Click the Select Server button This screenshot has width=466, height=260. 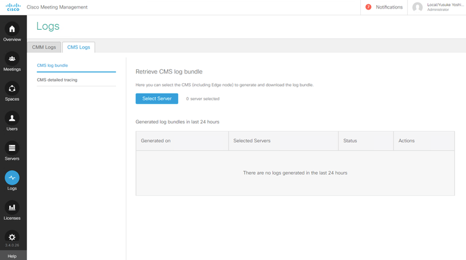157,98
